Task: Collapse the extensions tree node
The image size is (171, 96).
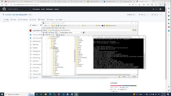Action: (x=50, y=48)
